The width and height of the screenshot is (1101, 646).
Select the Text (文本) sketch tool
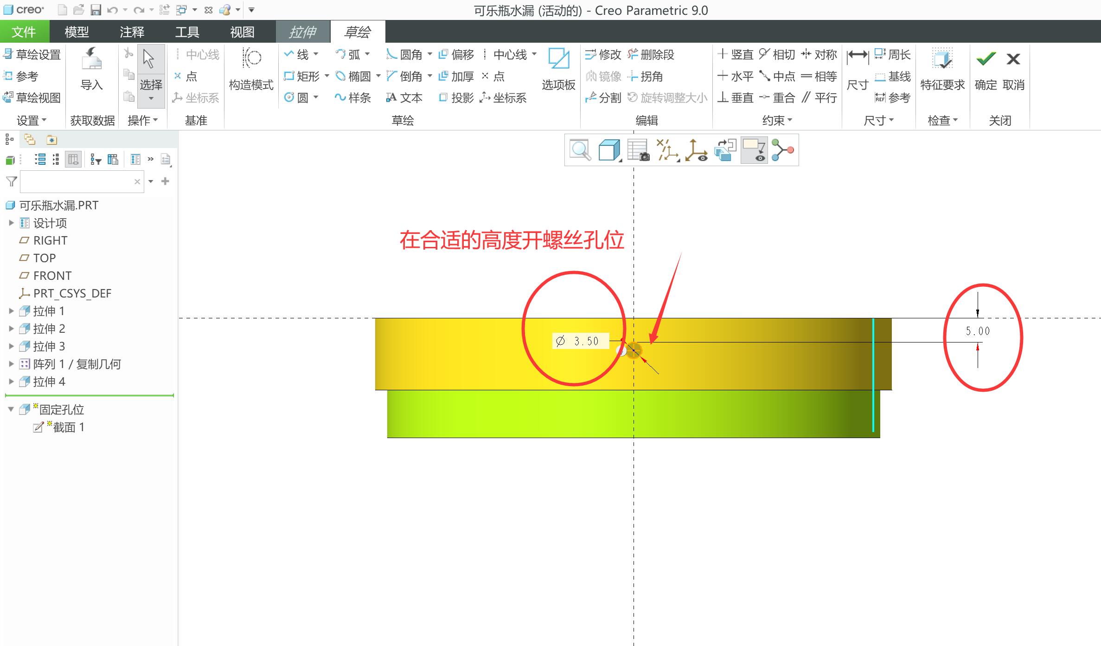[x=404, y=97]
